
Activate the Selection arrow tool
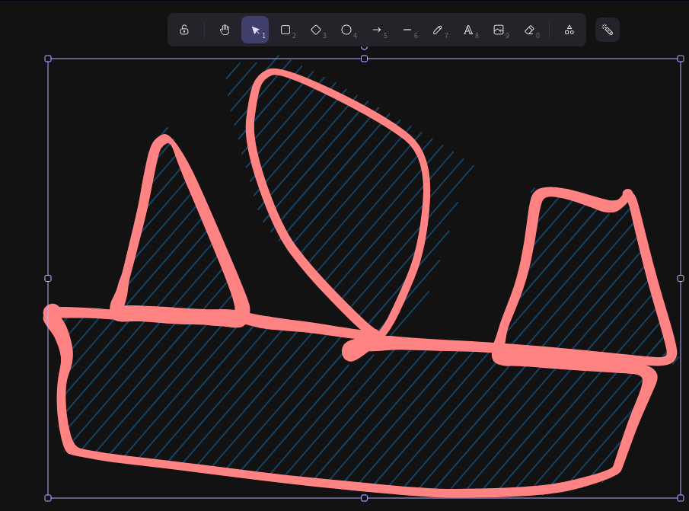tap(255, 30)
